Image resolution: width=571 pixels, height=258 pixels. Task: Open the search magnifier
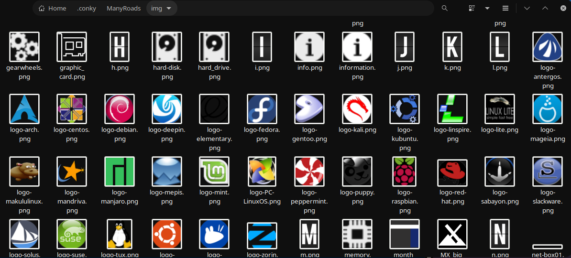(x=445, y=9)
